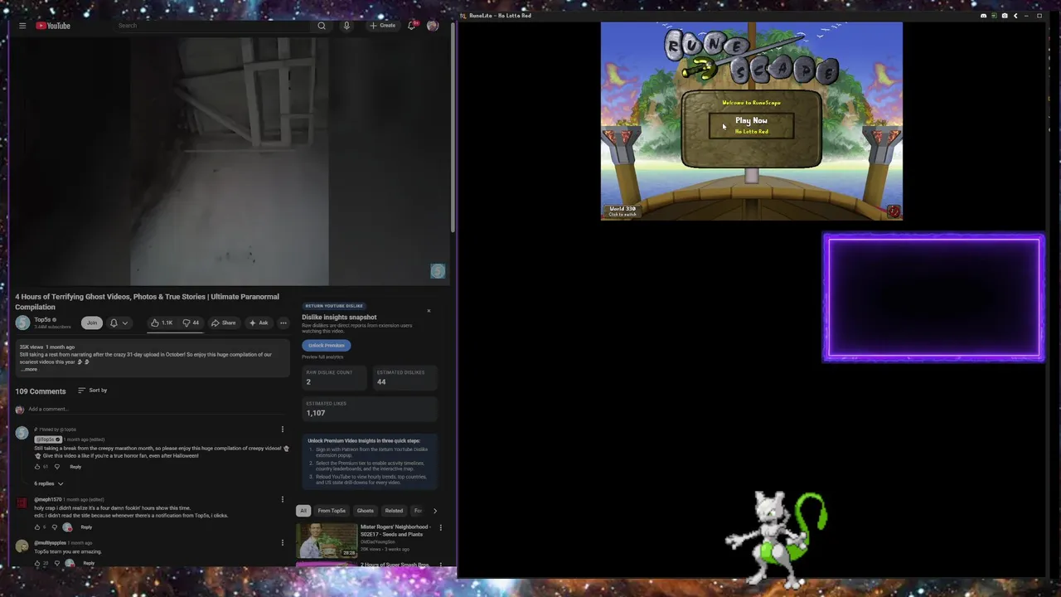Open the Sort by comments dropdown
Screen dimensions: 1061x597
pos(93,391)
